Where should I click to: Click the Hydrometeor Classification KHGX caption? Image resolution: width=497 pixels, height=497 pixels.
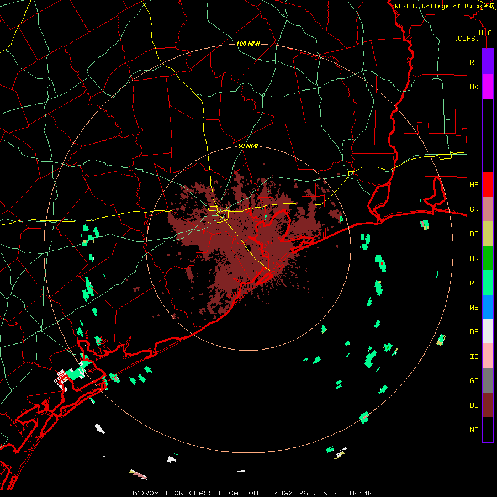coord(251,493)
